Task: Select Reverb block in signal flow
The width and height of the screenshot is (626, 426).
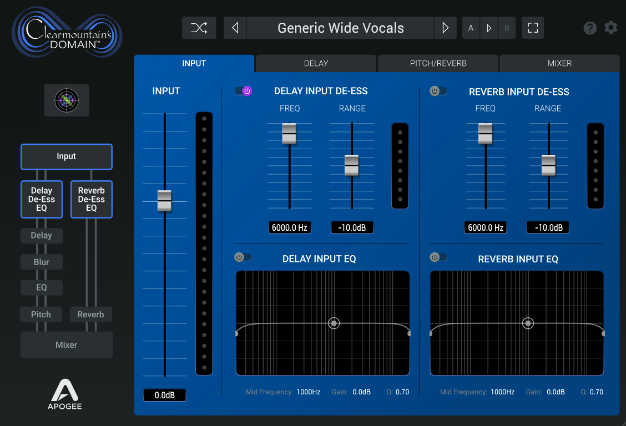Action: [90, 315]
